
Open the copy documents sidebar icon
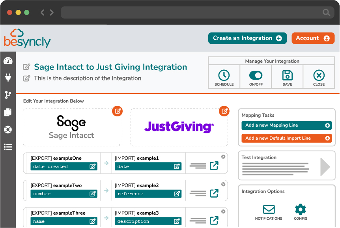pos(8,112)
